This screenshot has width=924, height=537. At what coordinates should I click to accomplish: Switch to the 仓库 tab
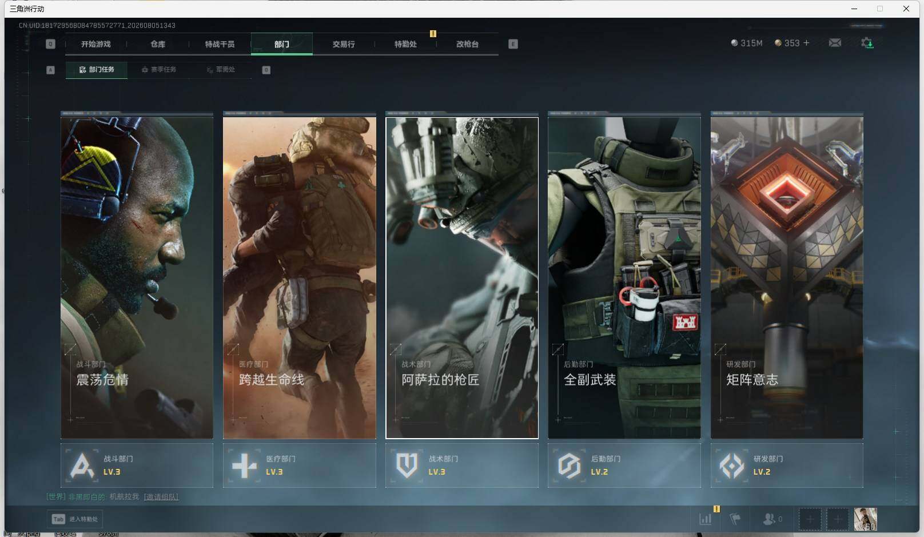tap(158, 44)
